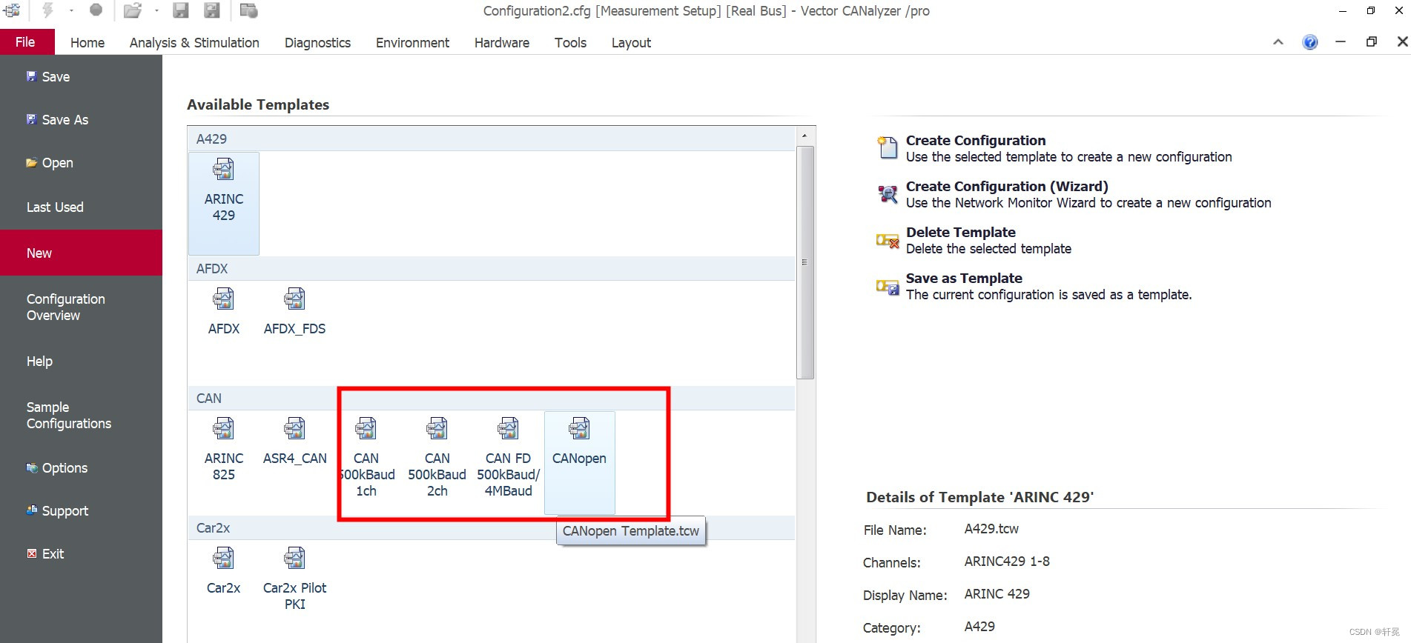Click the CANalyzer application icon in title bar
The image size is (1411, 643).
pos(11,10)
